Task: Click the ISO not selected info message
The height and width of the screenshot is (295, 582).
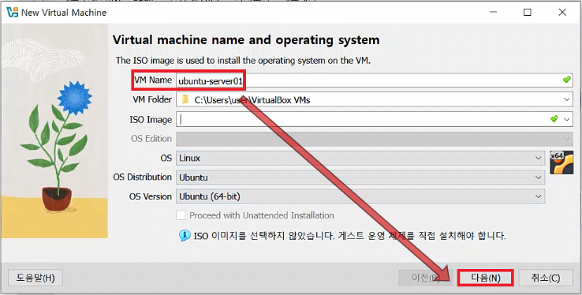Action: tap(349, 236)
